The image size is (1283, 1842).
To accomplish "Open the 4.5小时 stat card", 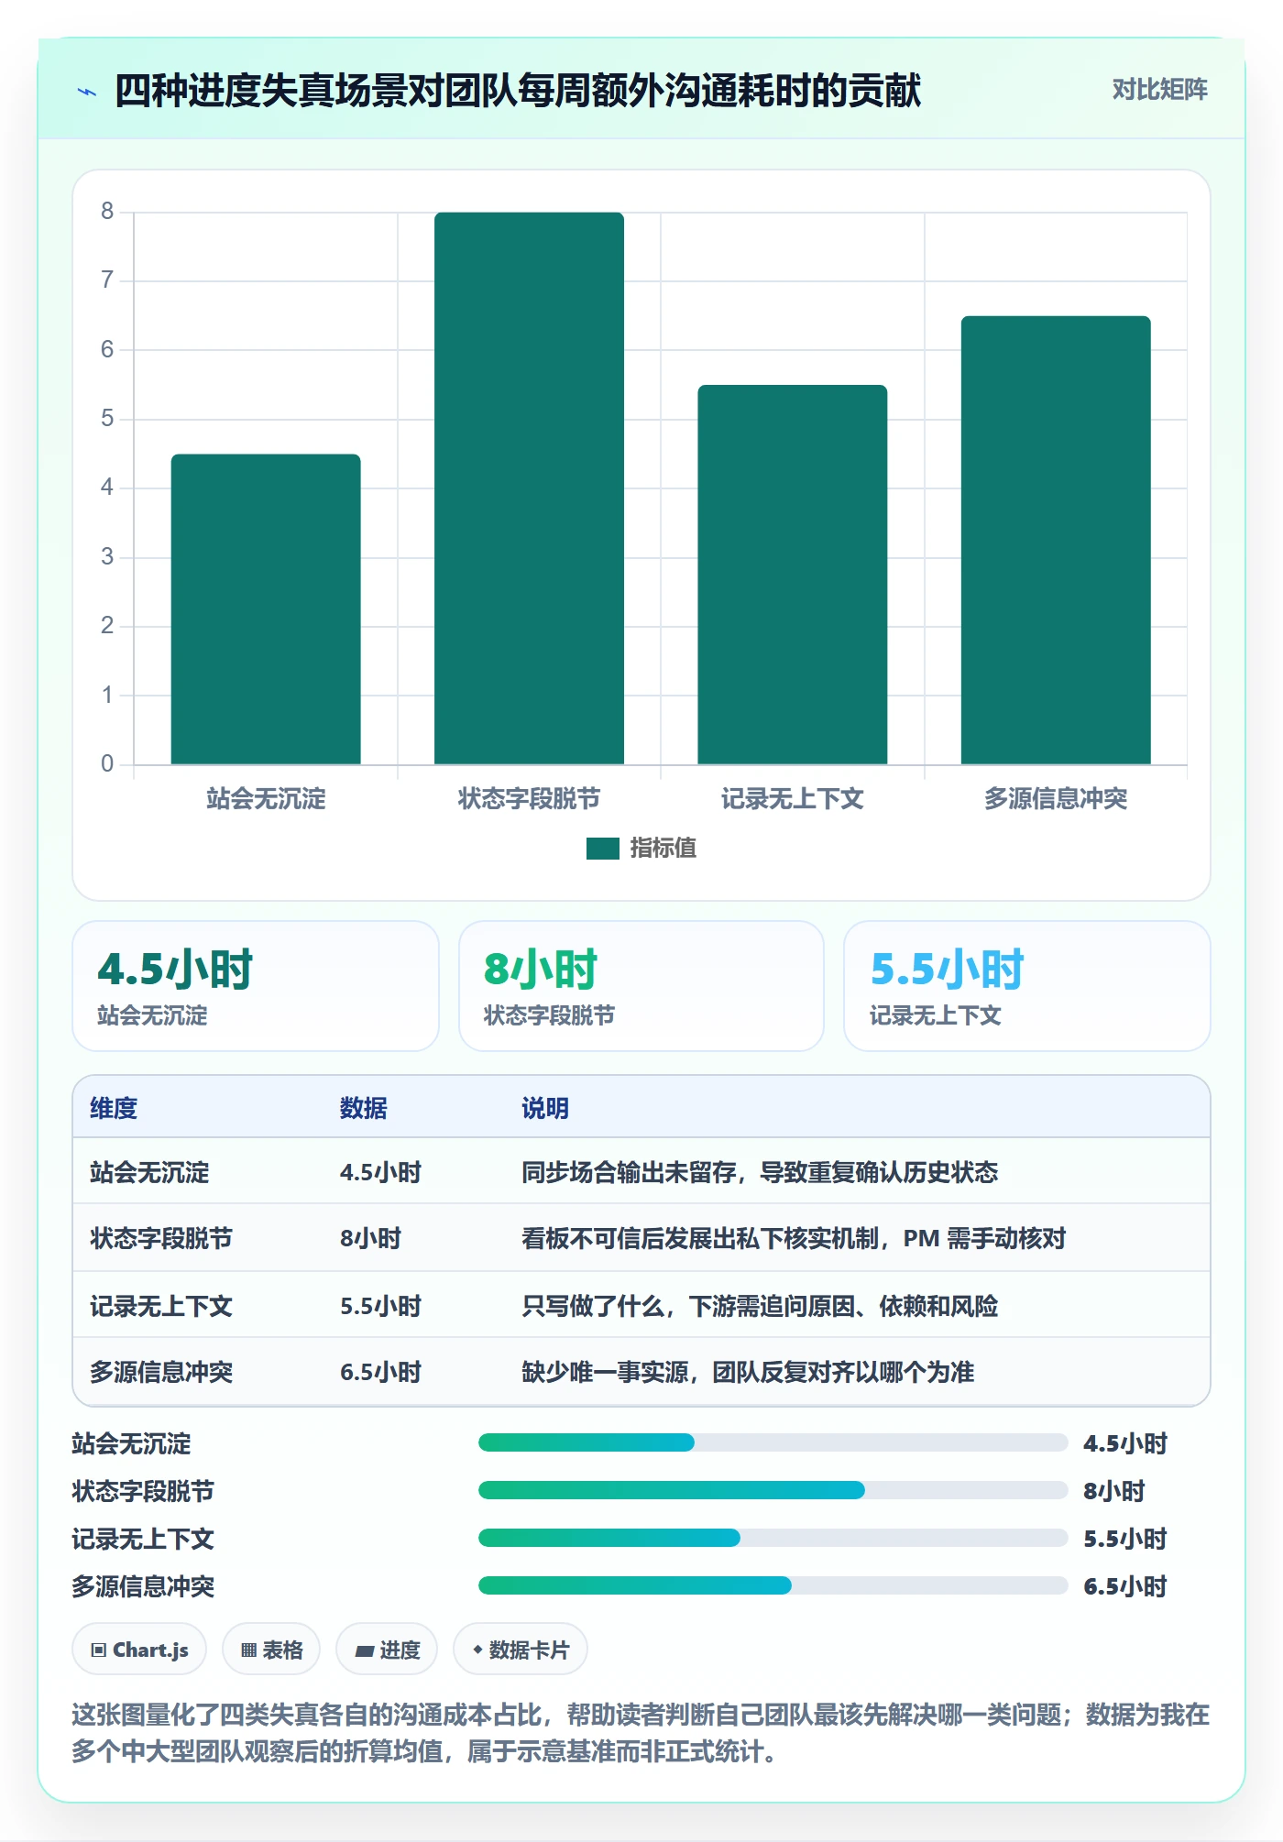I will [256, 986].
